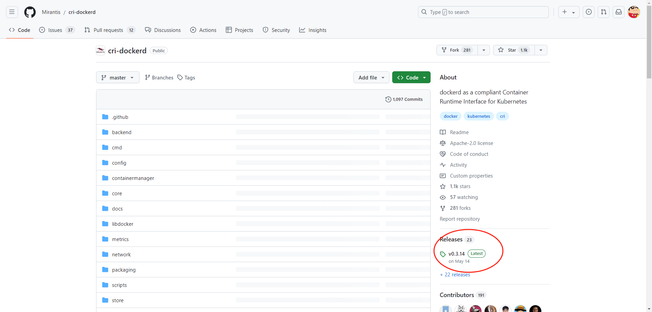Open the + 22 releases link
This screenshot has width=652, height=312.
tap(455, 275)
